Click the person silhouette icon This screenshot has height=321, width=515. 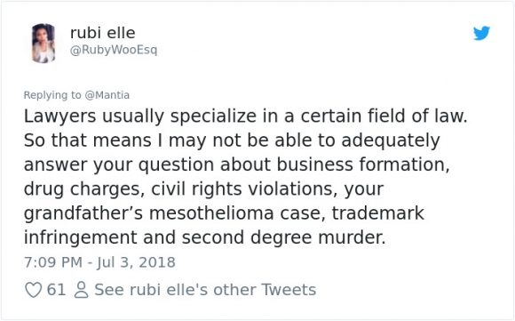81,290
